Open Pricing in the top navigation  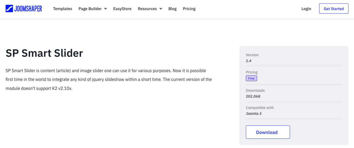coord(189,9)
